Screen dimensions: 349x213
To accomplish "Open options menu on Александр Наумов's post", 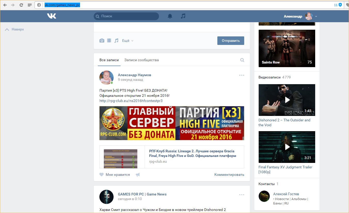I will pyautogui.click(x=242, y=75).
